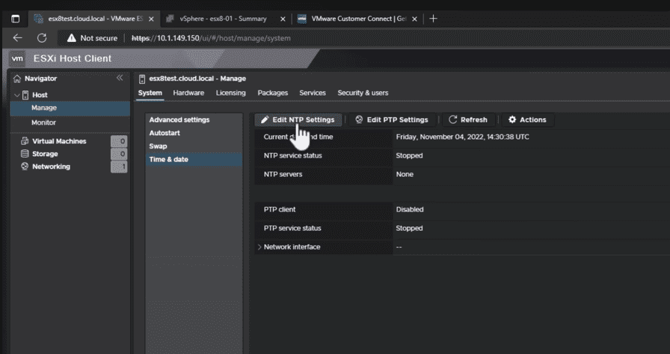Collapse the Navigator panel with double chevron

[120, 78]
